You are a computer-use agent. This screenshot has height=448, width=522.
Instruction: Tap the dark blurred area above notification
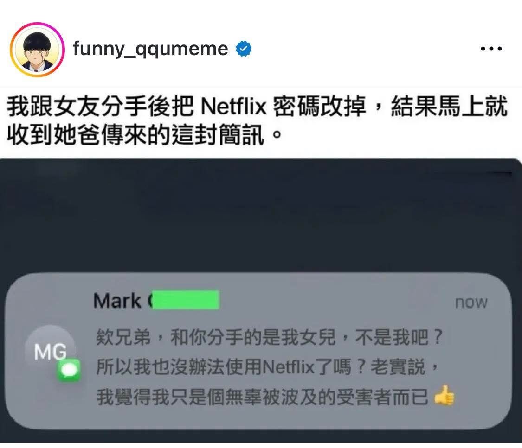pyautogui.click(x=260, y=216)
